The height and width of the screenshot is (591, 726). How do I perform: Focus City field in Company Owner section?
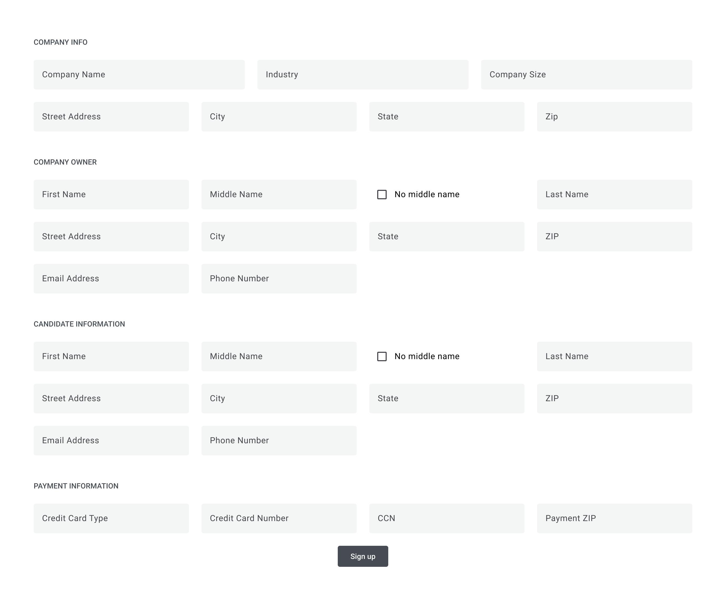click(279, 237)
